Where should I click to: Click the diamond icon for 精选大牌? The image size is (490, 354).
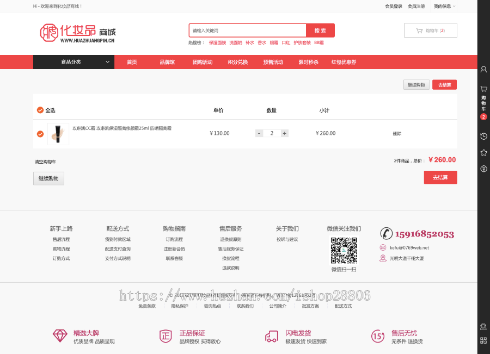(60, 336)
